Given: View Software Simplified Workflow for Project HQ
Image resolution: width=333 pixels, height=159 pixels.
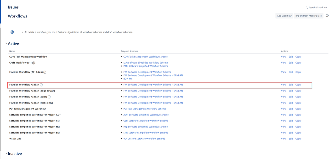Looking at the screenshot, I should click(284, 127).
